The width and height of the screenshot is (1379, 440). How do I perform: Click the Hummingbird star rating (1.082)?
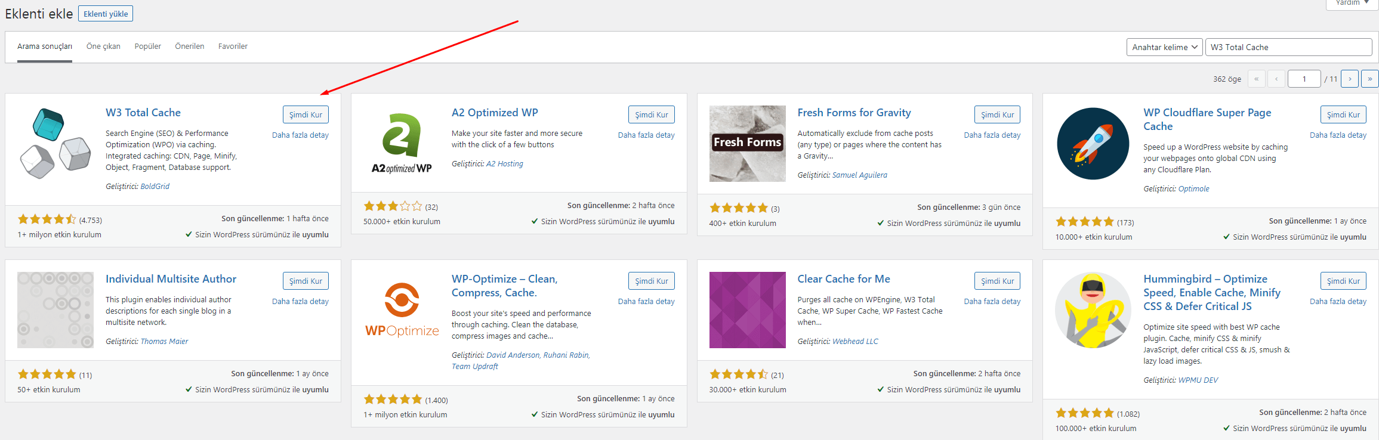1085,413
